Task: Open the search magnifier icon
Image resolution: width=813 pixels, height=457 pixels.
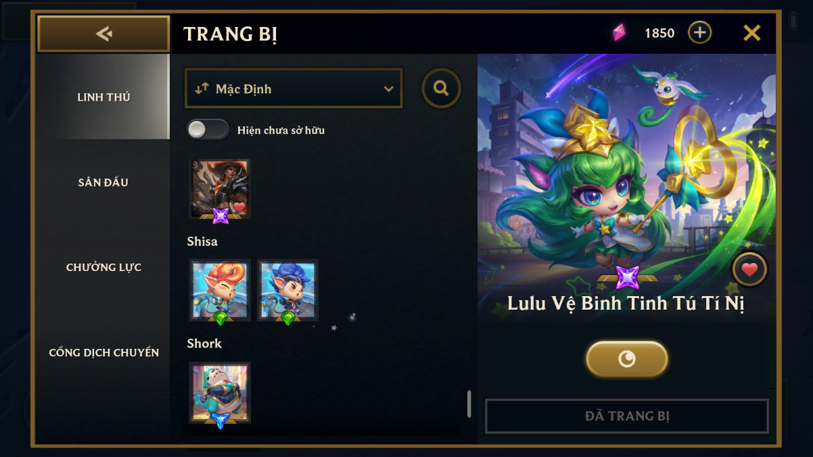Action: tap(442, 88)
